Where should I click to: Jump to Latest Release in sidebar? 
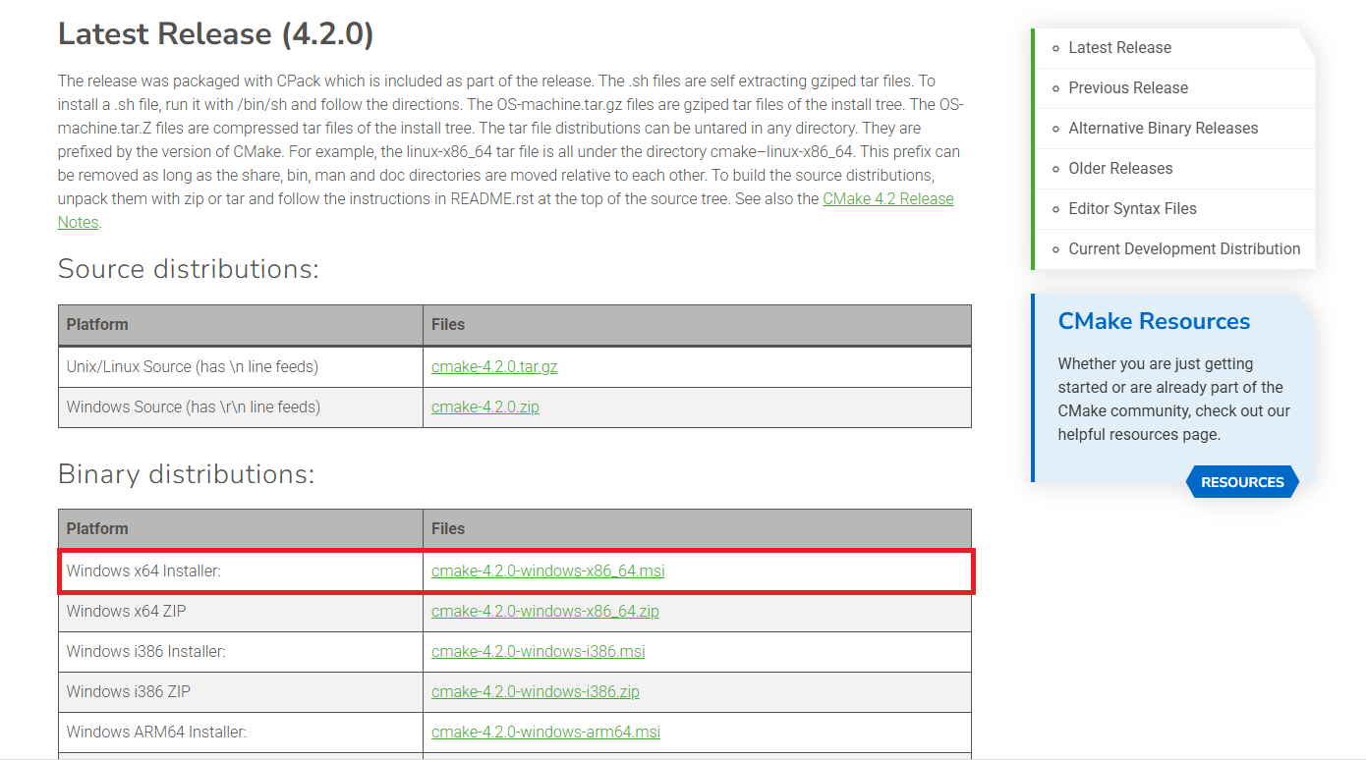tap(1119, 47)
